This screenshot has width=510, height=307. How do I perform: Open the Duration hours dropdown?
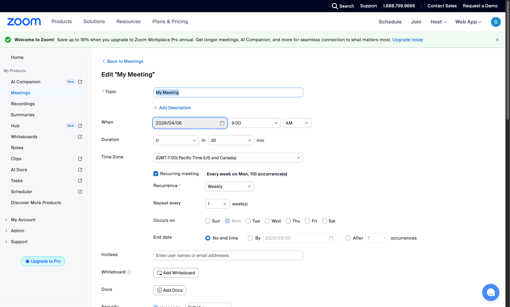tap(176, 140)
